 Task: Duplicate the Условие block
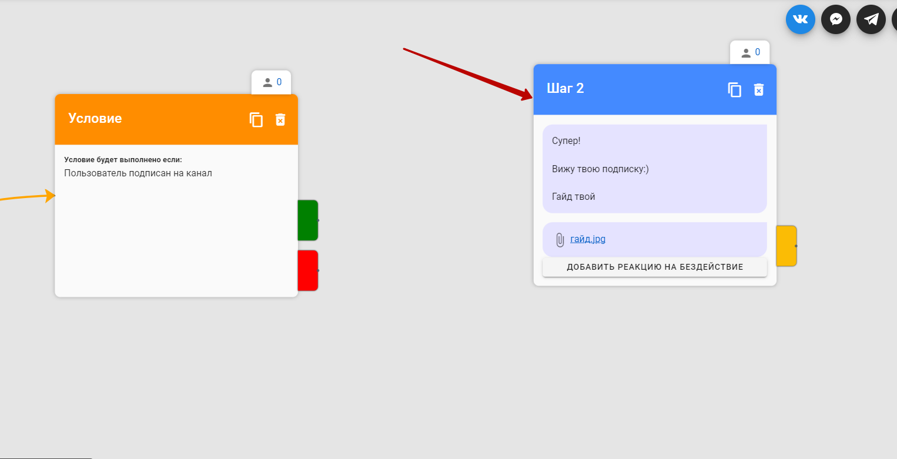[x=256, y=120]
